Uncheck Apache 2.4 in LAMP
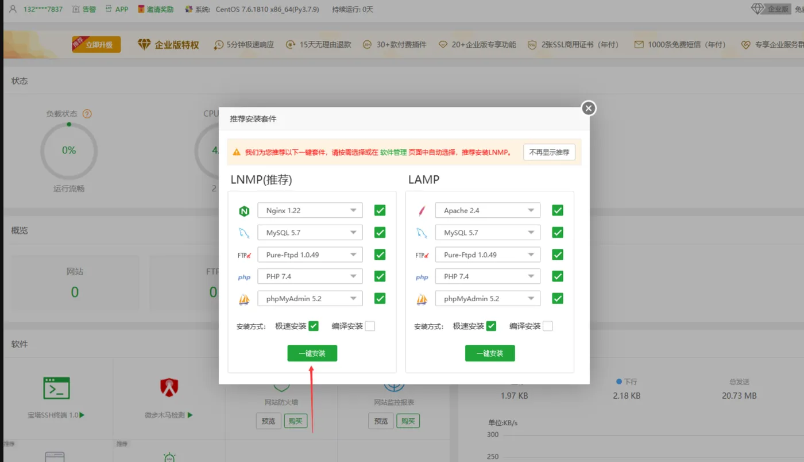This screenshot has width=804, height=462. pos(557,210)
